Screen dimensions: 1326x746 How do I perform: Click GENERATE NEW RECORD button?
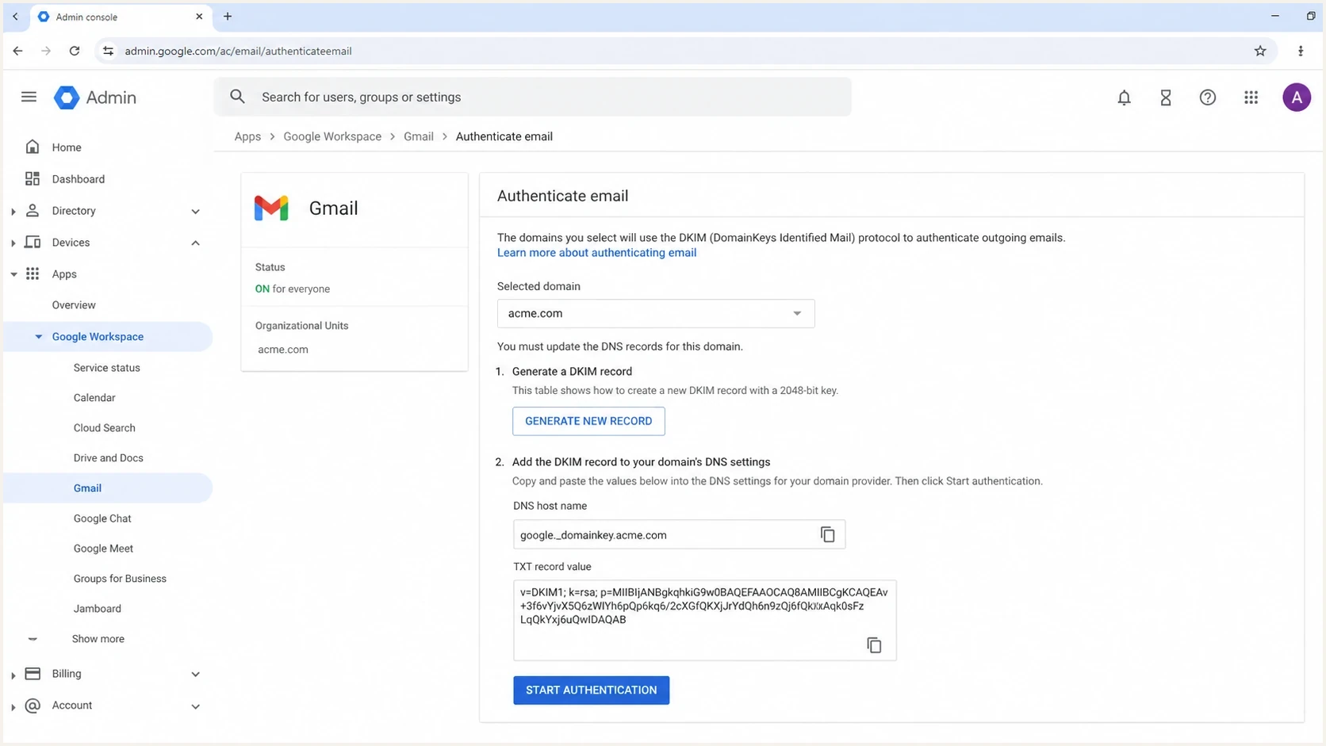(x=588, y=421)
